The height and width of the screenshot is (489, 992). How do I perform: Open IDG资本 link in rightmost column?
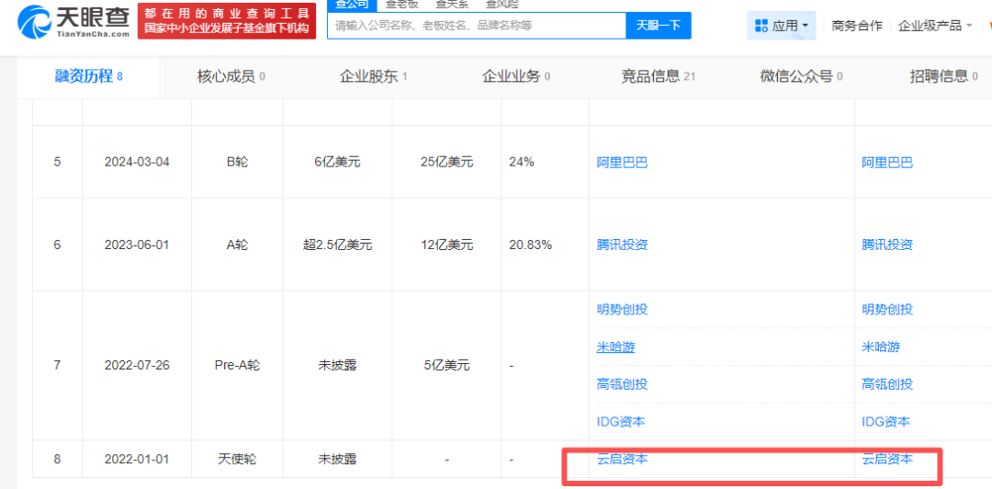point(885,421)
